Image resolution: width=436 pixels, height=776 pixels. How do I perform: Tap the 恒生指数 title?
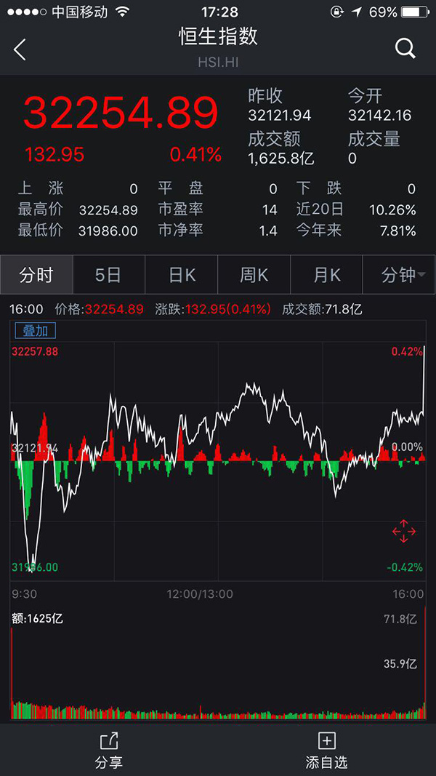[218, 37]
